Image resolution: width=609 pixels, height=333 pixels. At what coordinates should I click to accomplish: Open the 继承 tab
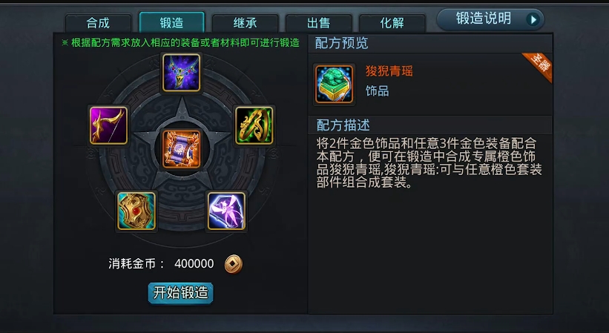tap(245, 23)
